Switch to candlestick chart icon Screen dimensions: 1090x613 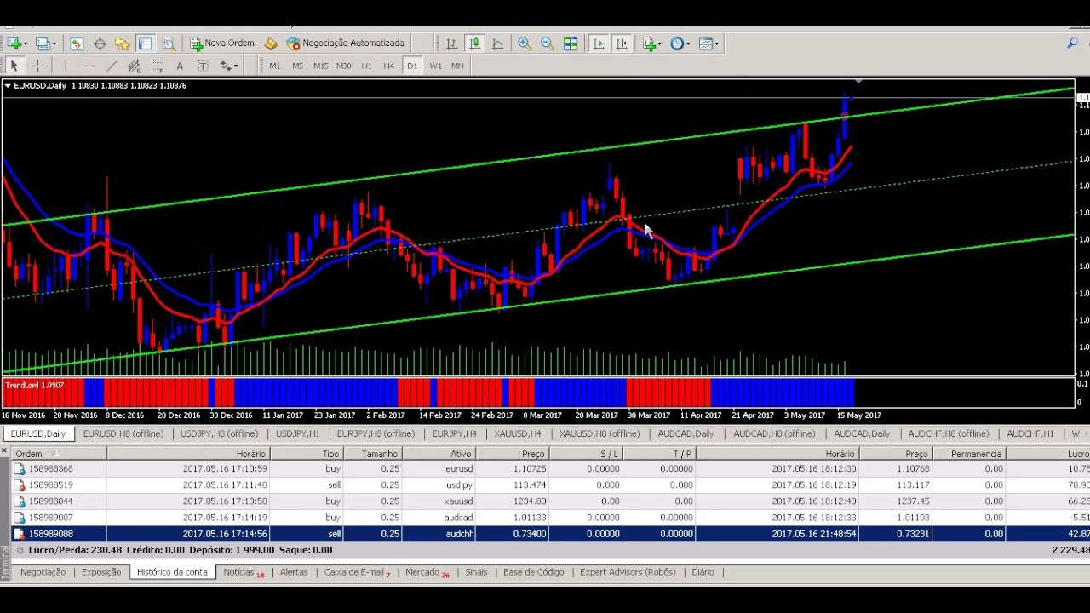pyautogui.click(x=474, y=43)
